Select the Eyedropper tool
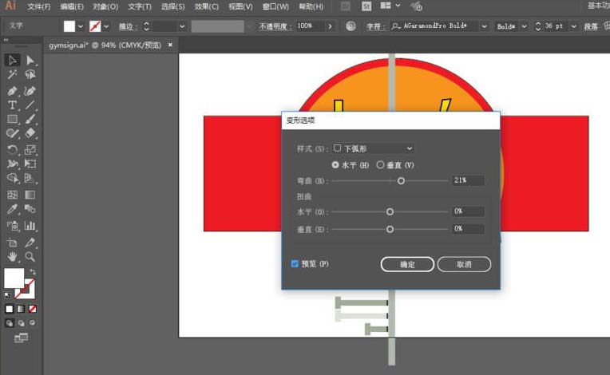Screen dimensions: 610x375 click(x=13, y=210)
